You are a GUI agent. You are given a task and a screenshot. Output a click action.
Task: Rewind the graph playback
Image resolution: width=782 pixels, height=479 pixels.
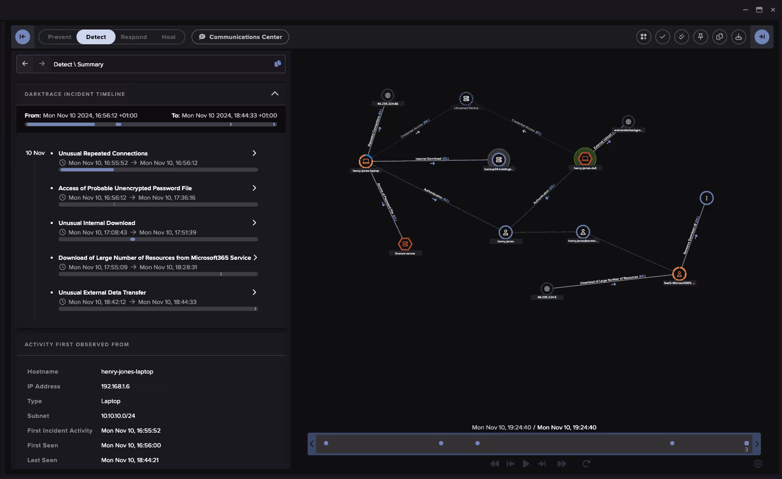[x=494, y=464]
